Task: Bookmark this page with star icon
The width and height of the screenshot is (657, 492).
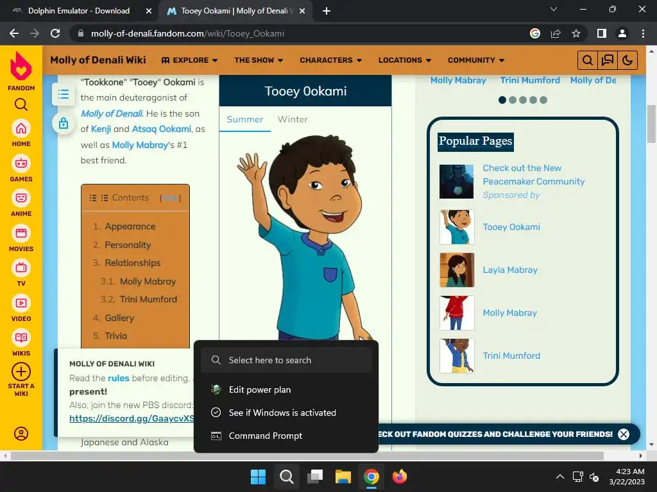Action: click(576, 33)
